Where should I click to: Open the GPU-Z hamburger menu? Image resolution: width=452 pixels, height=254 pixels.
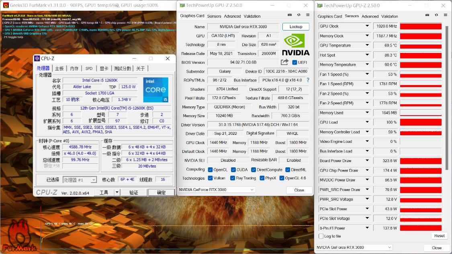tap(307, 14)
